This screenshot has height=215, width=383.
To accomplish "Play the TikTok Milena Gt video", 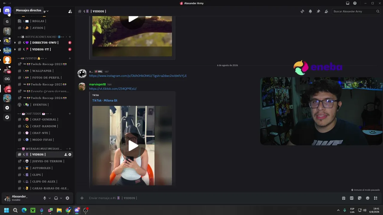I will pyautogui.click(x=133, y=146).
